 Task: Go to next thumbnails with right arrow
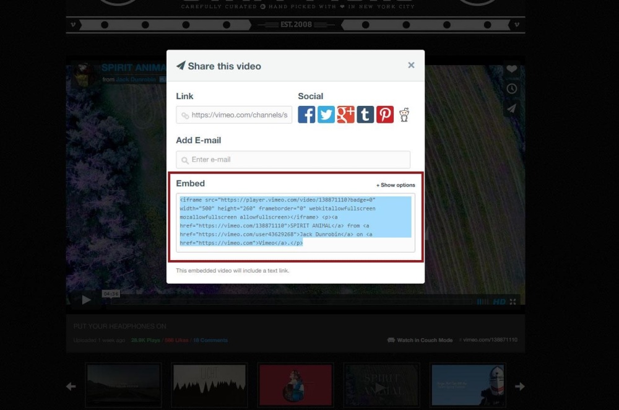click(x=520, y=386)
